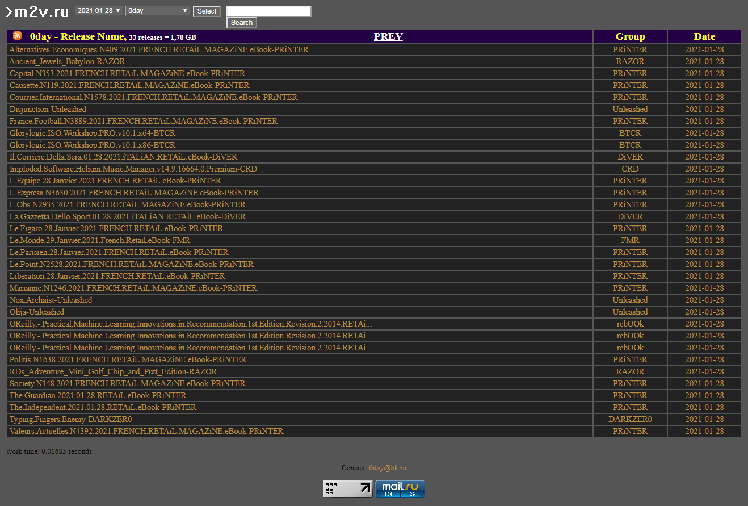The height and width of the screenshot is (506, 748).
Task: Select Capital.N353 magazine release
Action: [x=127, y=73]
